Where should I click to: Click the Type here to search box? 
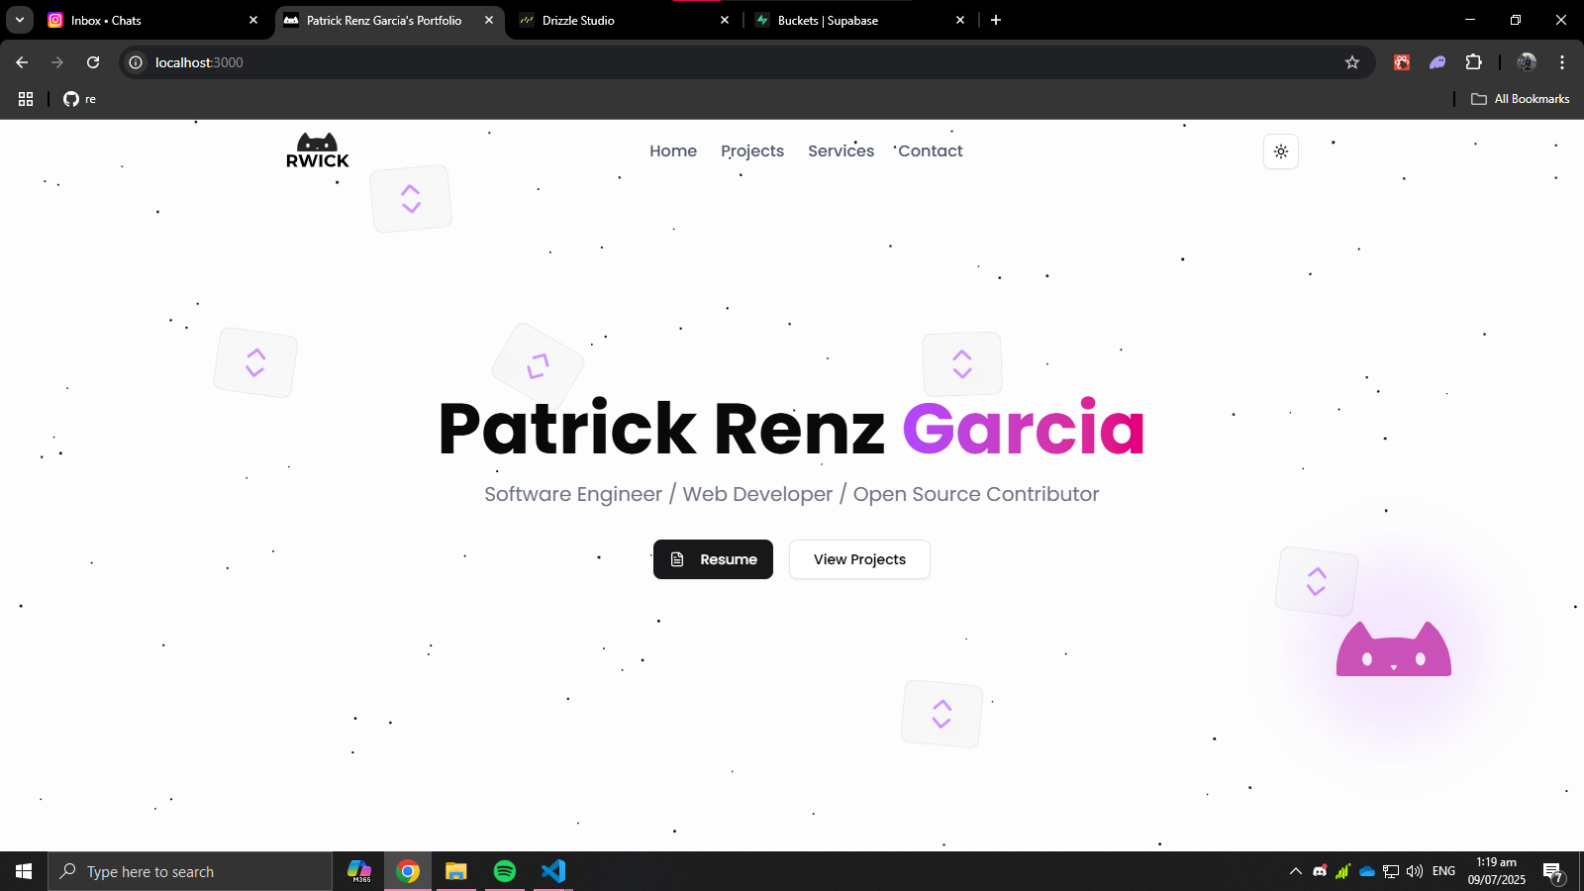click(190, 871)
